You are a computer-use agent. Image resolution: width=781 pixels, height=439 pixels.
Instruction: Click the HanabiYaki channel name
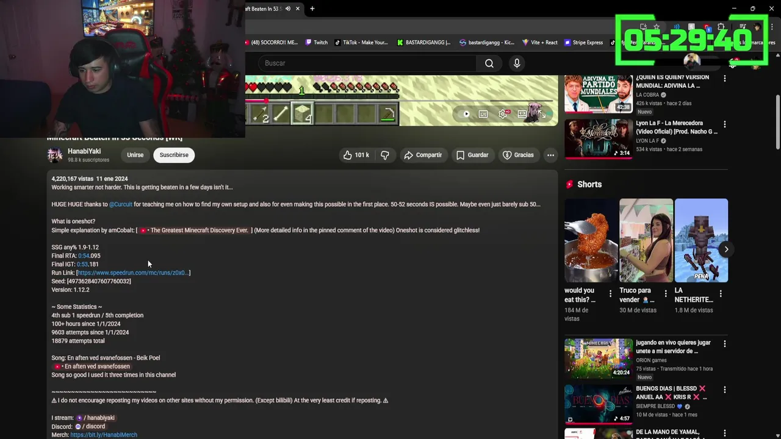click(x=84, y=151)
